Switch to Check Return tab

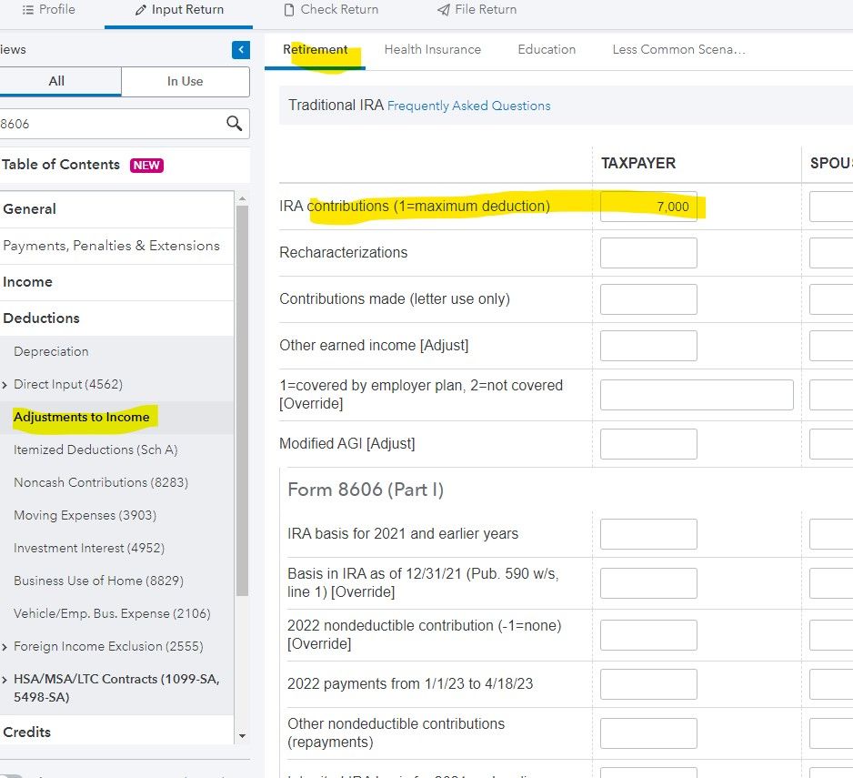pos(331,10)
